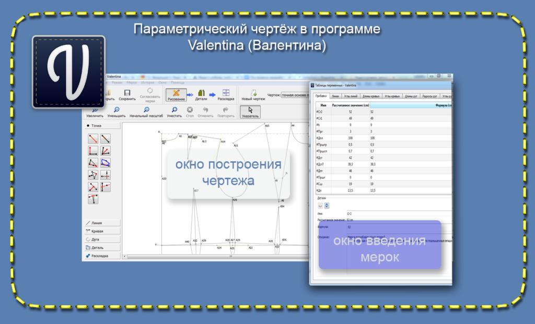The image size is (535, 324).
Task: Select the T-shaped point tool in the last row
Action: pos(93,199)
